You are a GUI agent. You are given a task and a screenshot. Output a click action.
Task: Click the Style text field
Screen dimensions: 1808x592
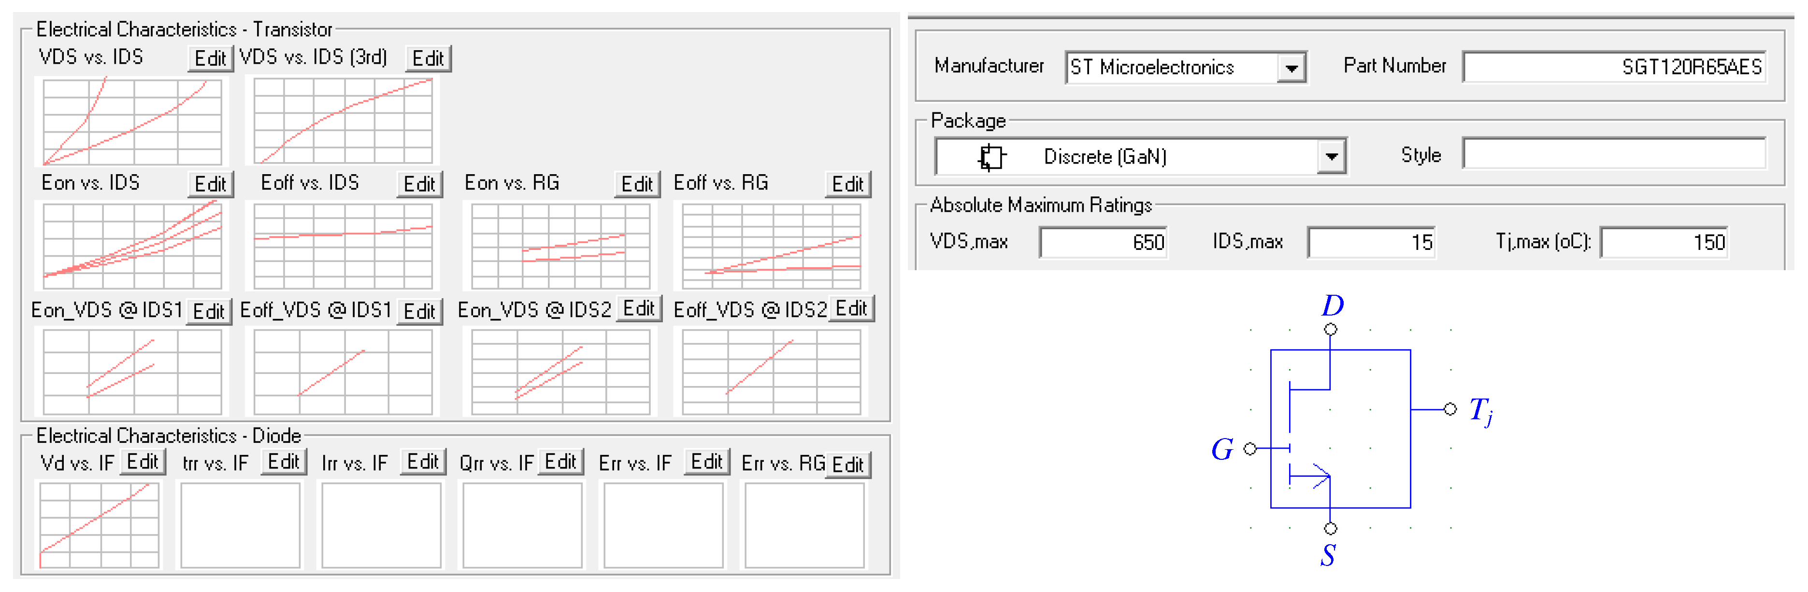point(1614,154)
